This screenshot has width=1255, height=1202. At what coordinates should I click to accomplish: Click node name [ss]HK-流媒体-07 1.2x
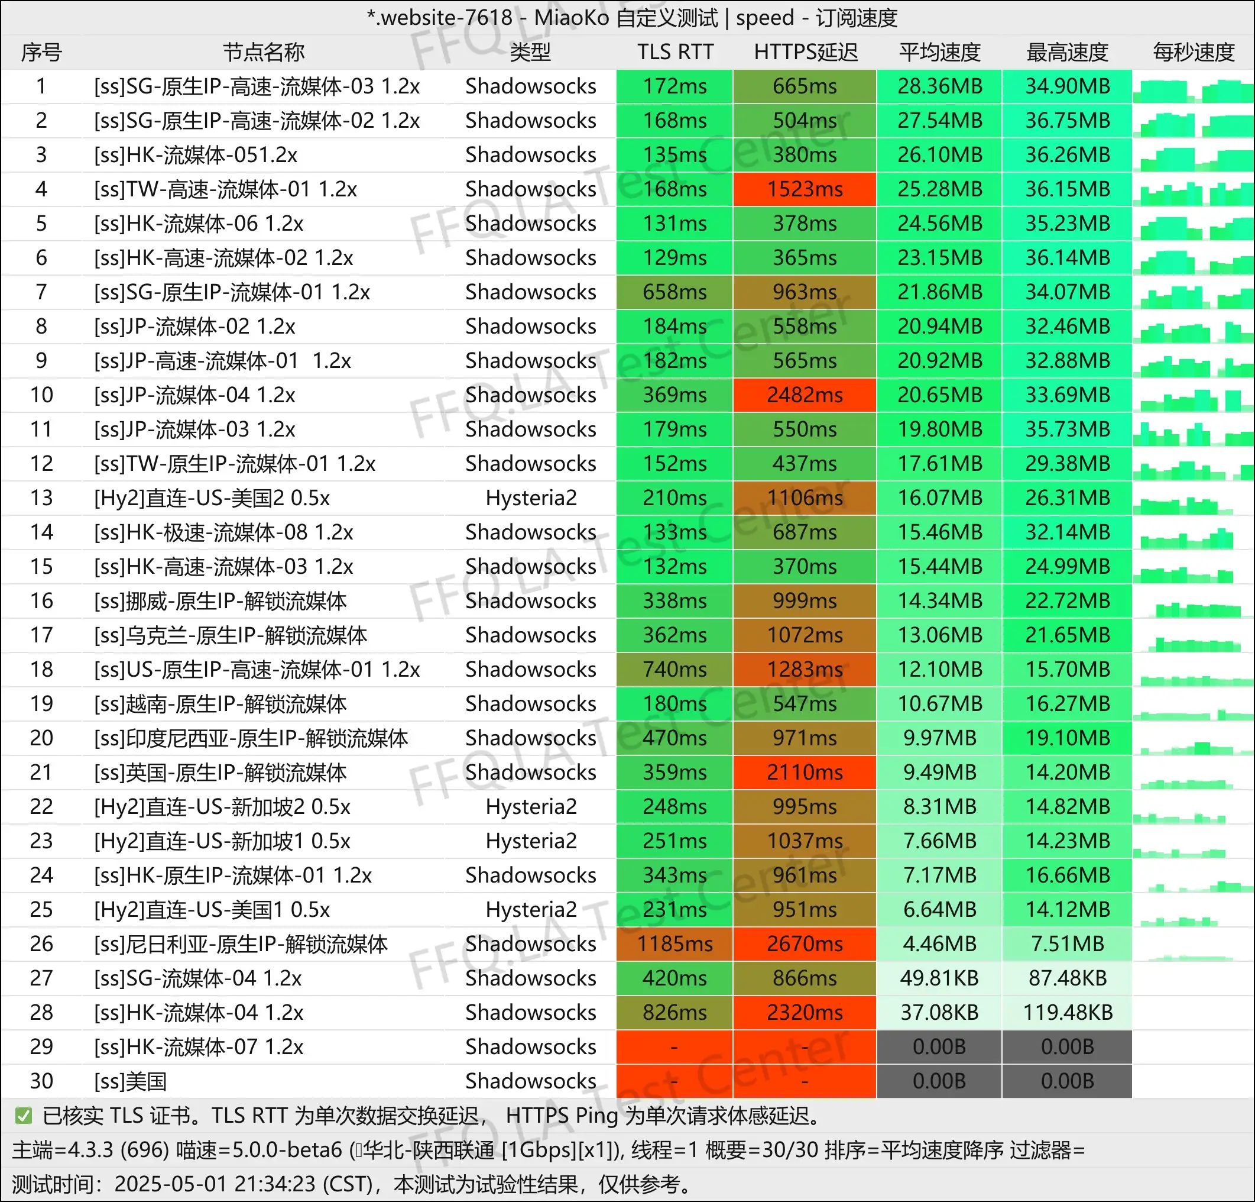pos(199,1047)
